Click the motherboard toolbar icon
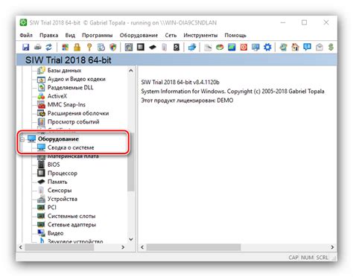Screen dimensions: 353x277 pos(129,47)
